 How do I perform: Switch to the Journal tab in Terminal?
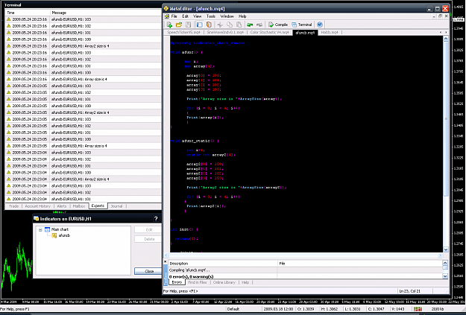pyautogui.click(x=116, y=206)
